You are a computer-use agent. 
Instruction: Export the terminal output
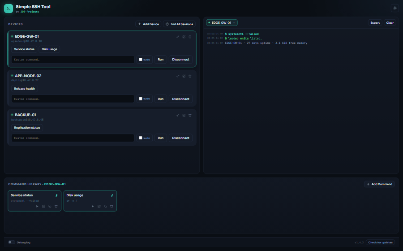[x=375, y=23]
